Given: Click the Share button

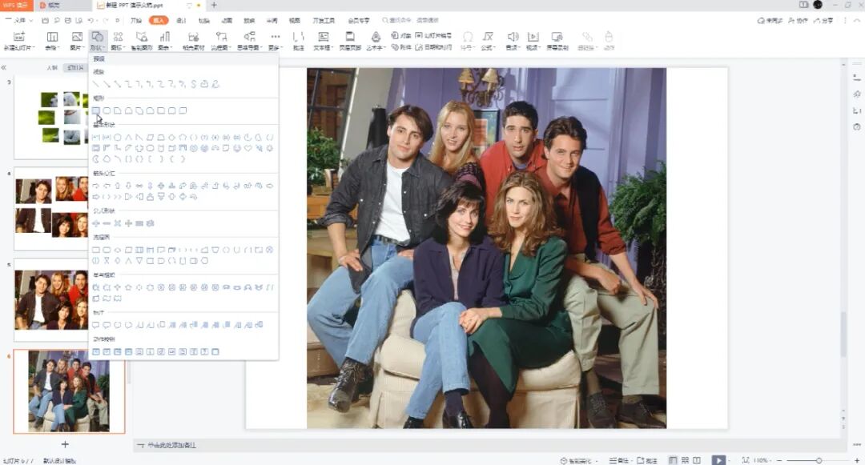Looking at the screenshot, I should (823, 20).
